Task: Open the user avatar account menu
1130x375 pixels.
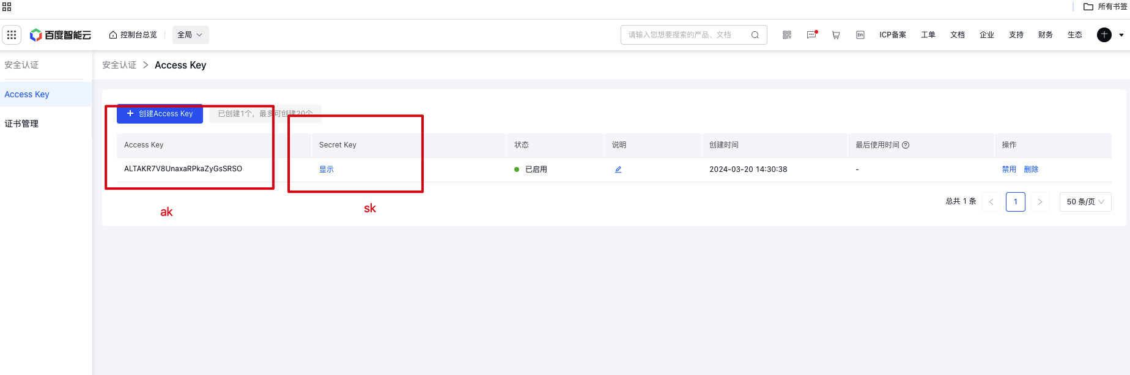Action: (x=1104, y=35)
